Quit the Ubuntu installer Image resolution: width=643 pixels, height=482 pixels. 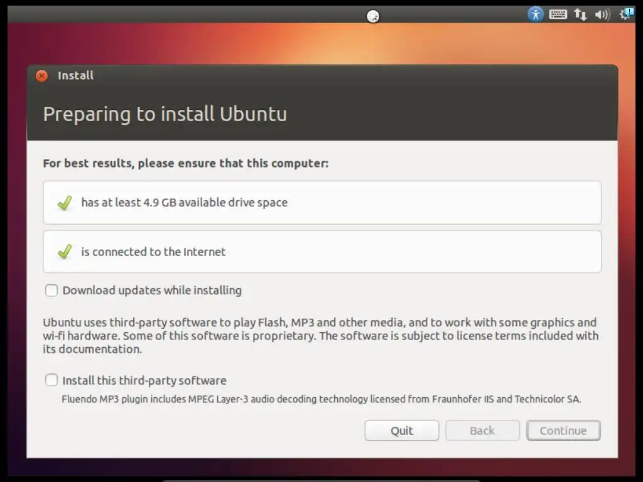pos(402,431)
